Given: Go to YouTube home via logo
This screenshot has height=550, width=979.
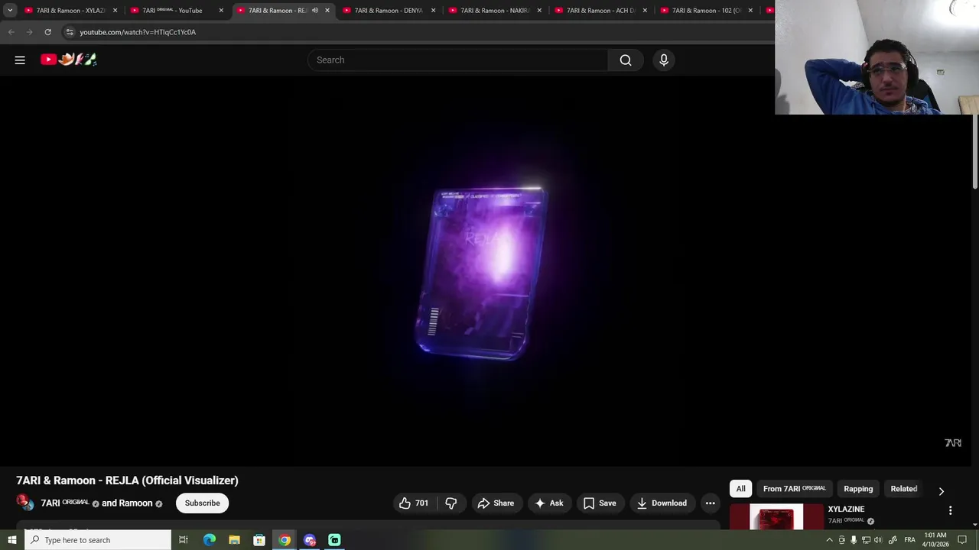Looking at the screenshot, I should point(69,60).
